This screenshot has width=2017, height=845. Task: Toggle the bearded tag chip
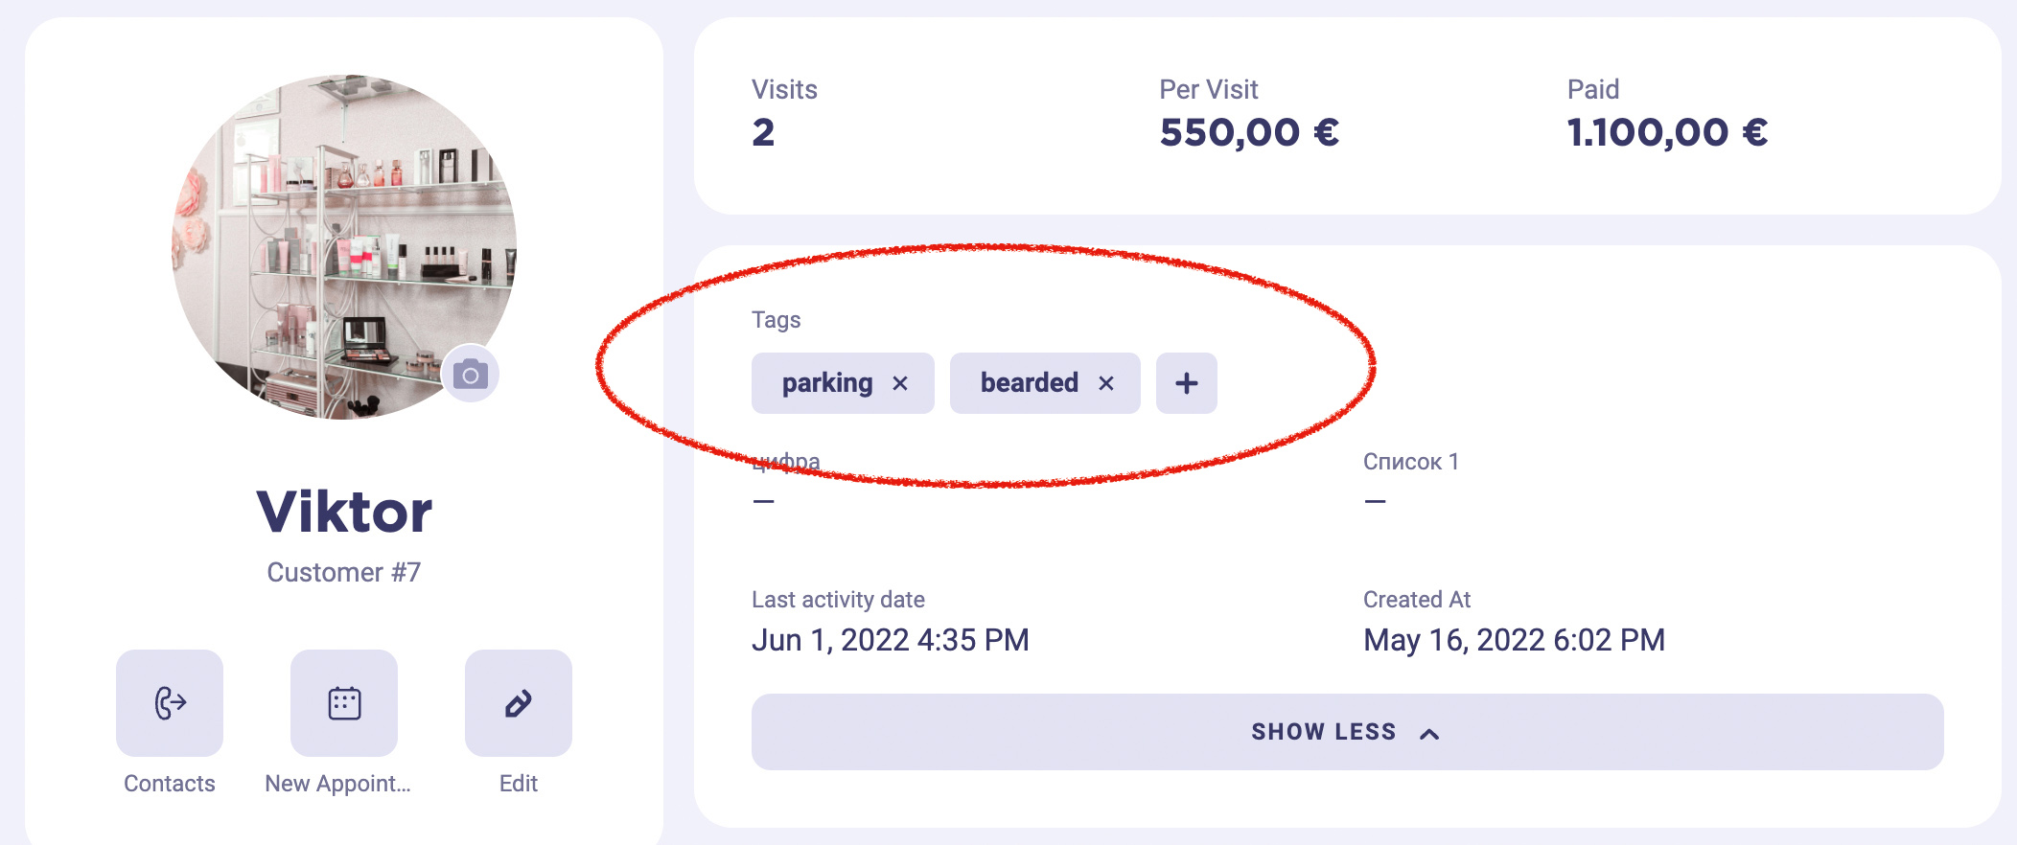point(1029,382)
